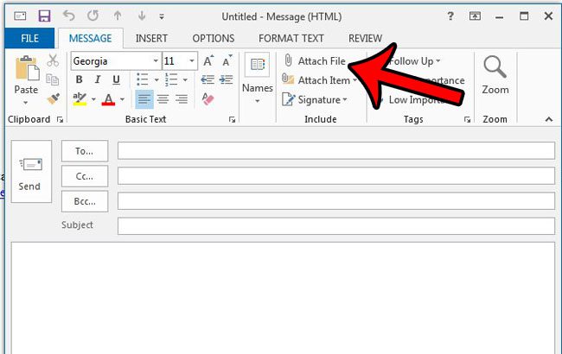This screenshot has height=354, width=562.
Task: Click in the To recipients field
Action: click(x=336, y=151)
